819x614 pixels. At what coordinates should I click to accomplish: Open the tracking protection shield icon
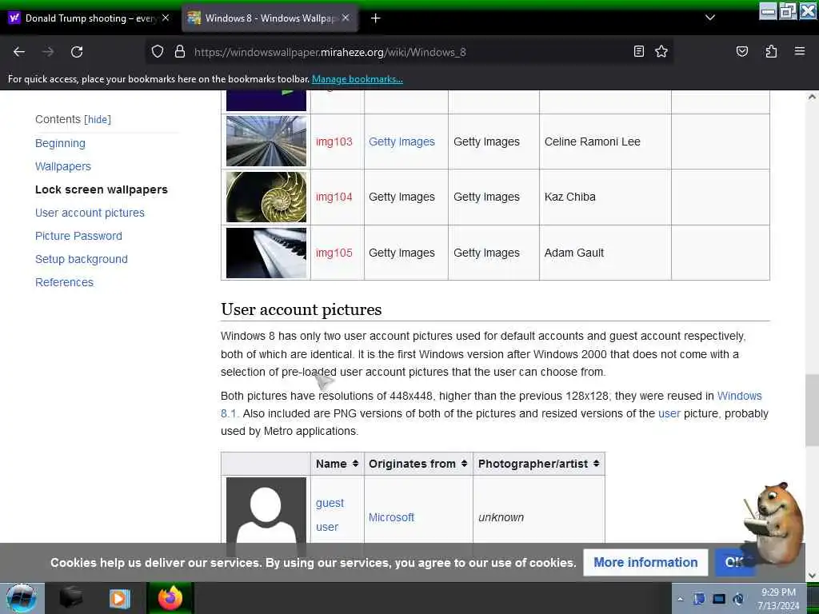[158, 52]
